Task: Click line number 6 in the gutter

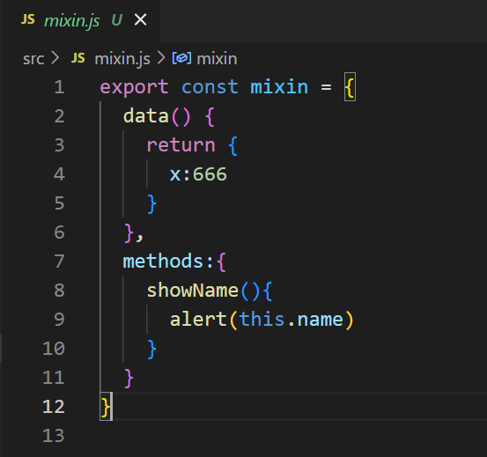Action: [x=59, y=232]
